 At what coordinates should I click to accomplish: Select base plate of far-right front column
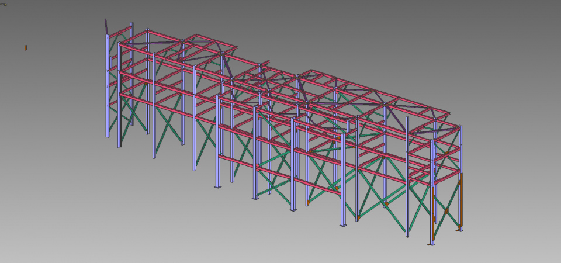click(431, 244)
